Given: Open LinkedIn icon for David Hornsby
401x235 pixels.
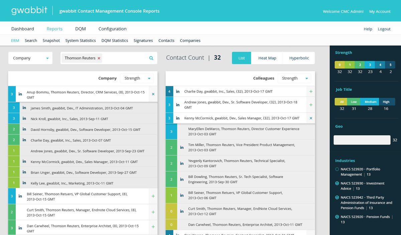Looking at the screenshot, I should (x=24, y=129).
